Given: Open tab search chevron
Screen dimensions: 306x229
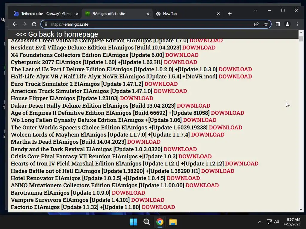Looking at the screenshot, I should pyautogui.click(x=255, y=10).
